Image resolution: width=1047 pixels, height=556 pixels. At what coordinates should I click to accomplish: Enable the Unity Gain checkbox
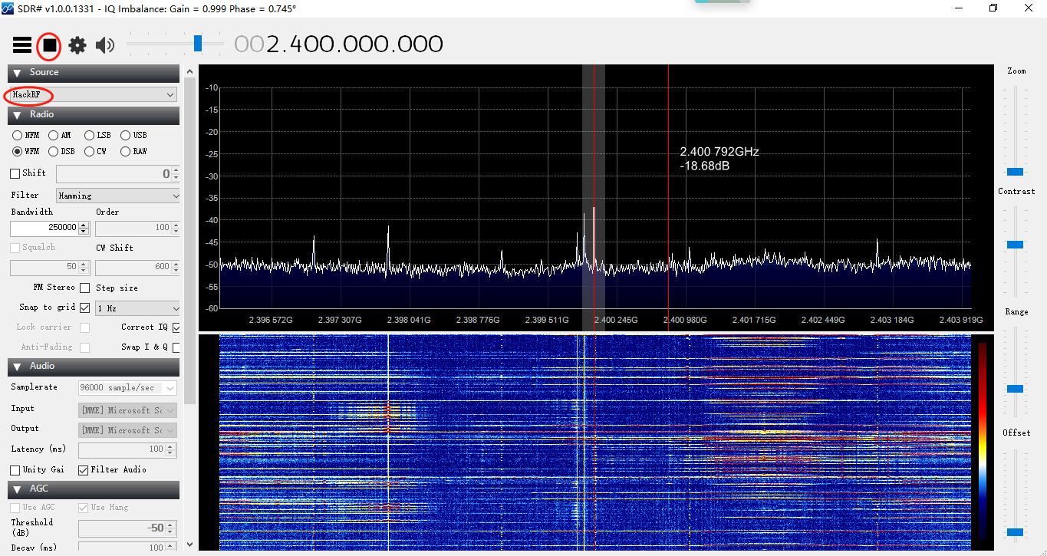[x=15, y=470]
